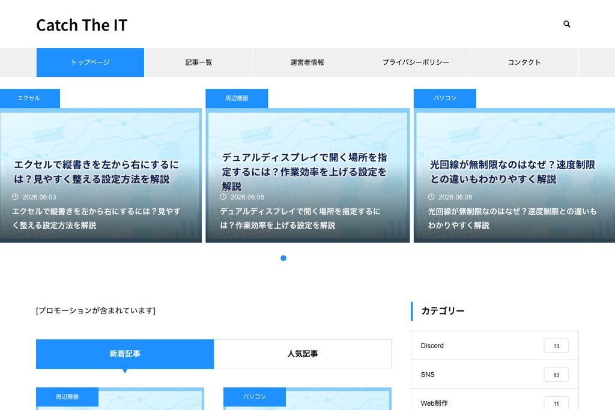Click the エクセル category tag on slider
This screenshot has height=410, width=615.
(29, 98)
